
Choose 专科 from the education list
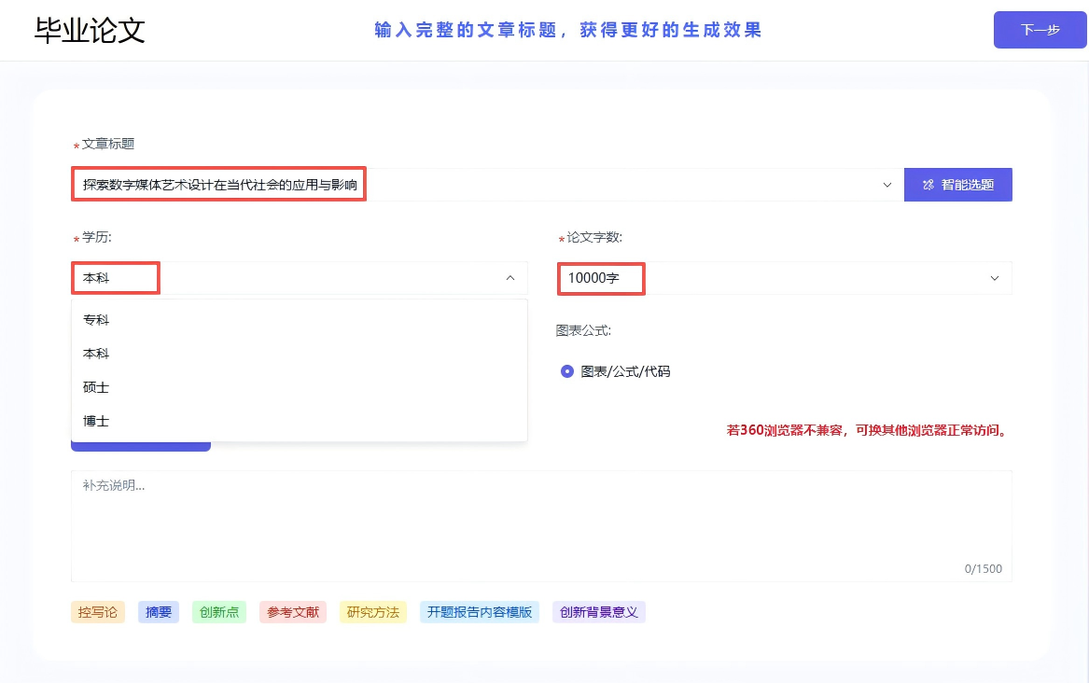96,320
